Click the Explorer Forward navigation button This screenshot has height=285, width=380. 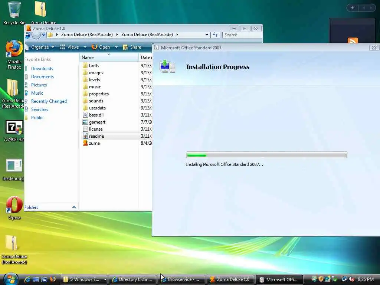pos(36,35)
